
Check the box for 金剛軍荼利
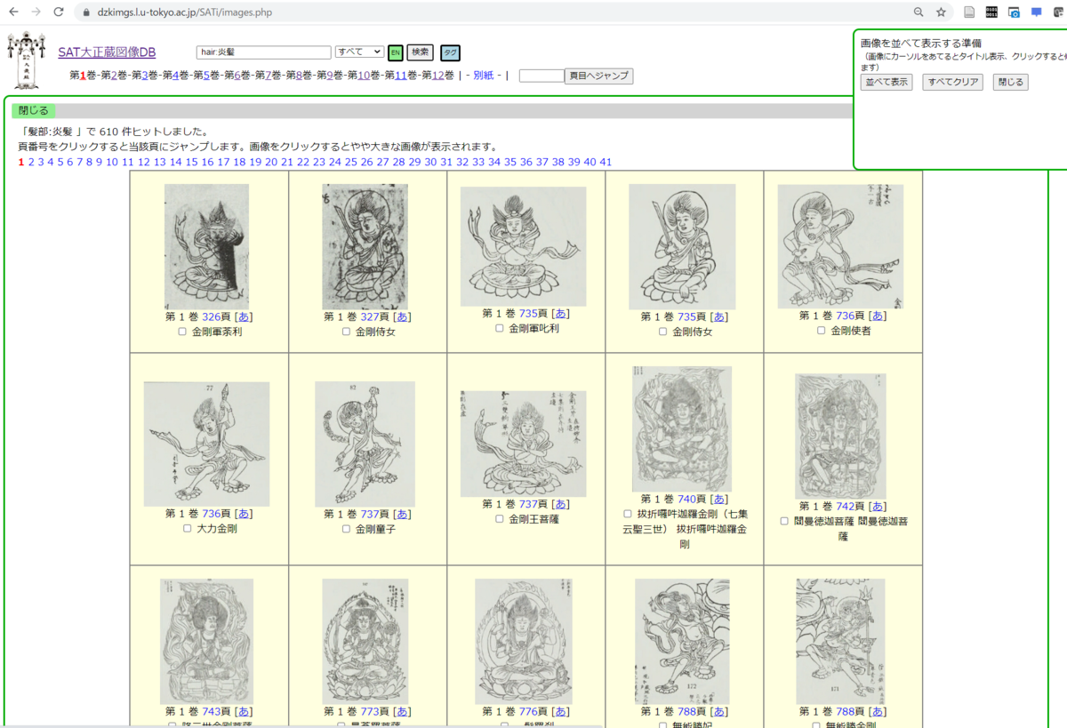[182, 332]
